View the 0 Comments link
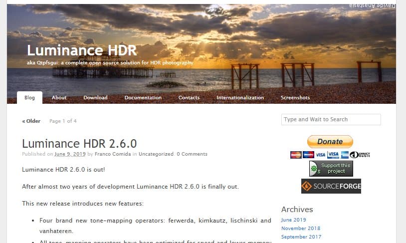Screen dimensions: 406x243 tap(192, 154)
